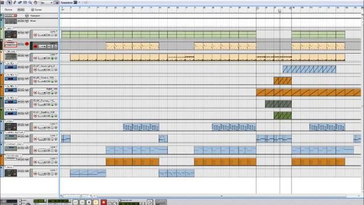Open lane dropdown on the dark selected lane

(x=42, y=47)
